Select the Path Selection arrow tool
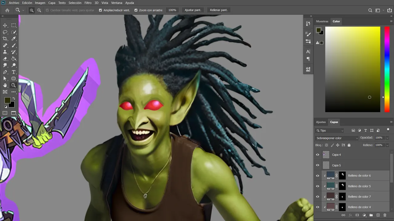Viewport: 394px width, 221px height. [x=5, y=79]
